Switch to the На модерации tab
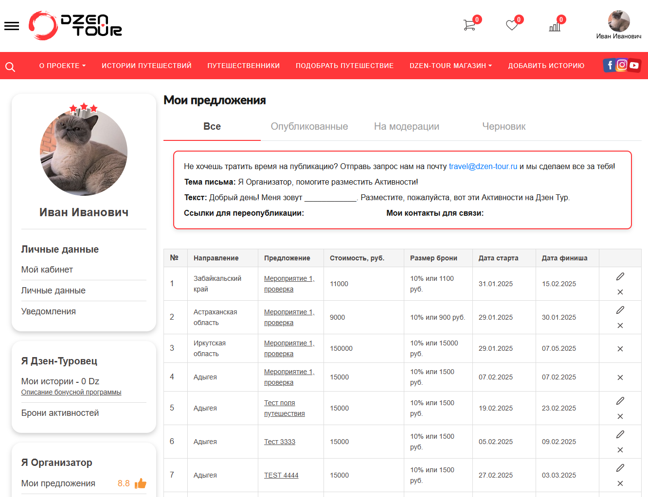This screenshot has height=497, width=648. tap(407, 126)
